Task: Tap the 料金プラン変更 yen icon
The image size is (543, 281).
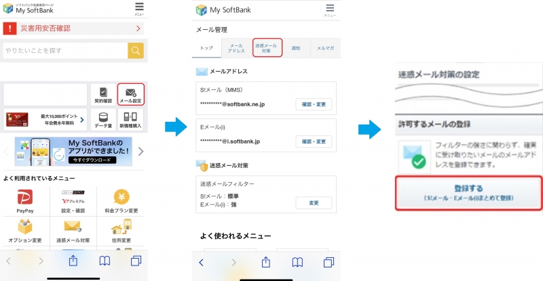Action: [122, 202]
